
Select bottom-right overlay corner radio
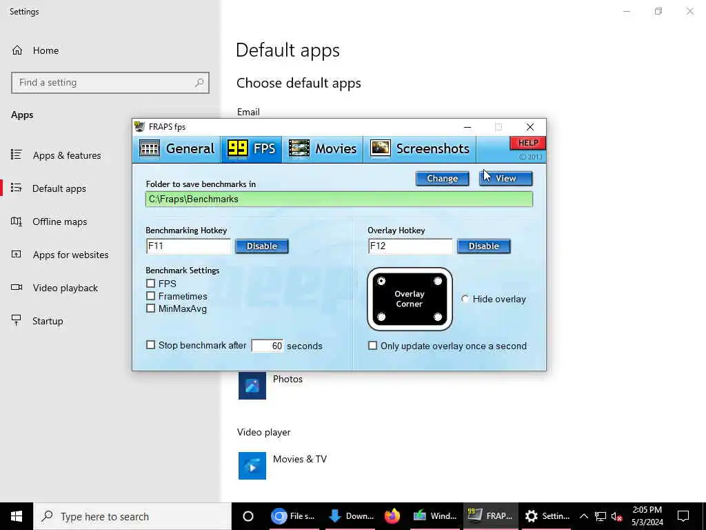pos(438,317)
